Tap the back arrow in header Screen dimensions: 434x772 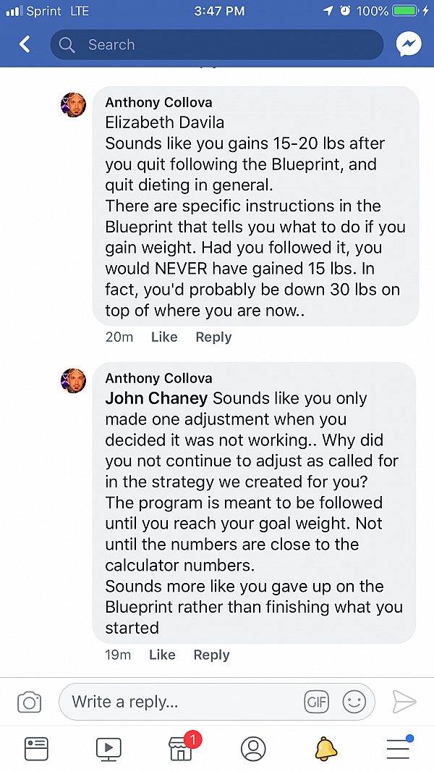25,44
